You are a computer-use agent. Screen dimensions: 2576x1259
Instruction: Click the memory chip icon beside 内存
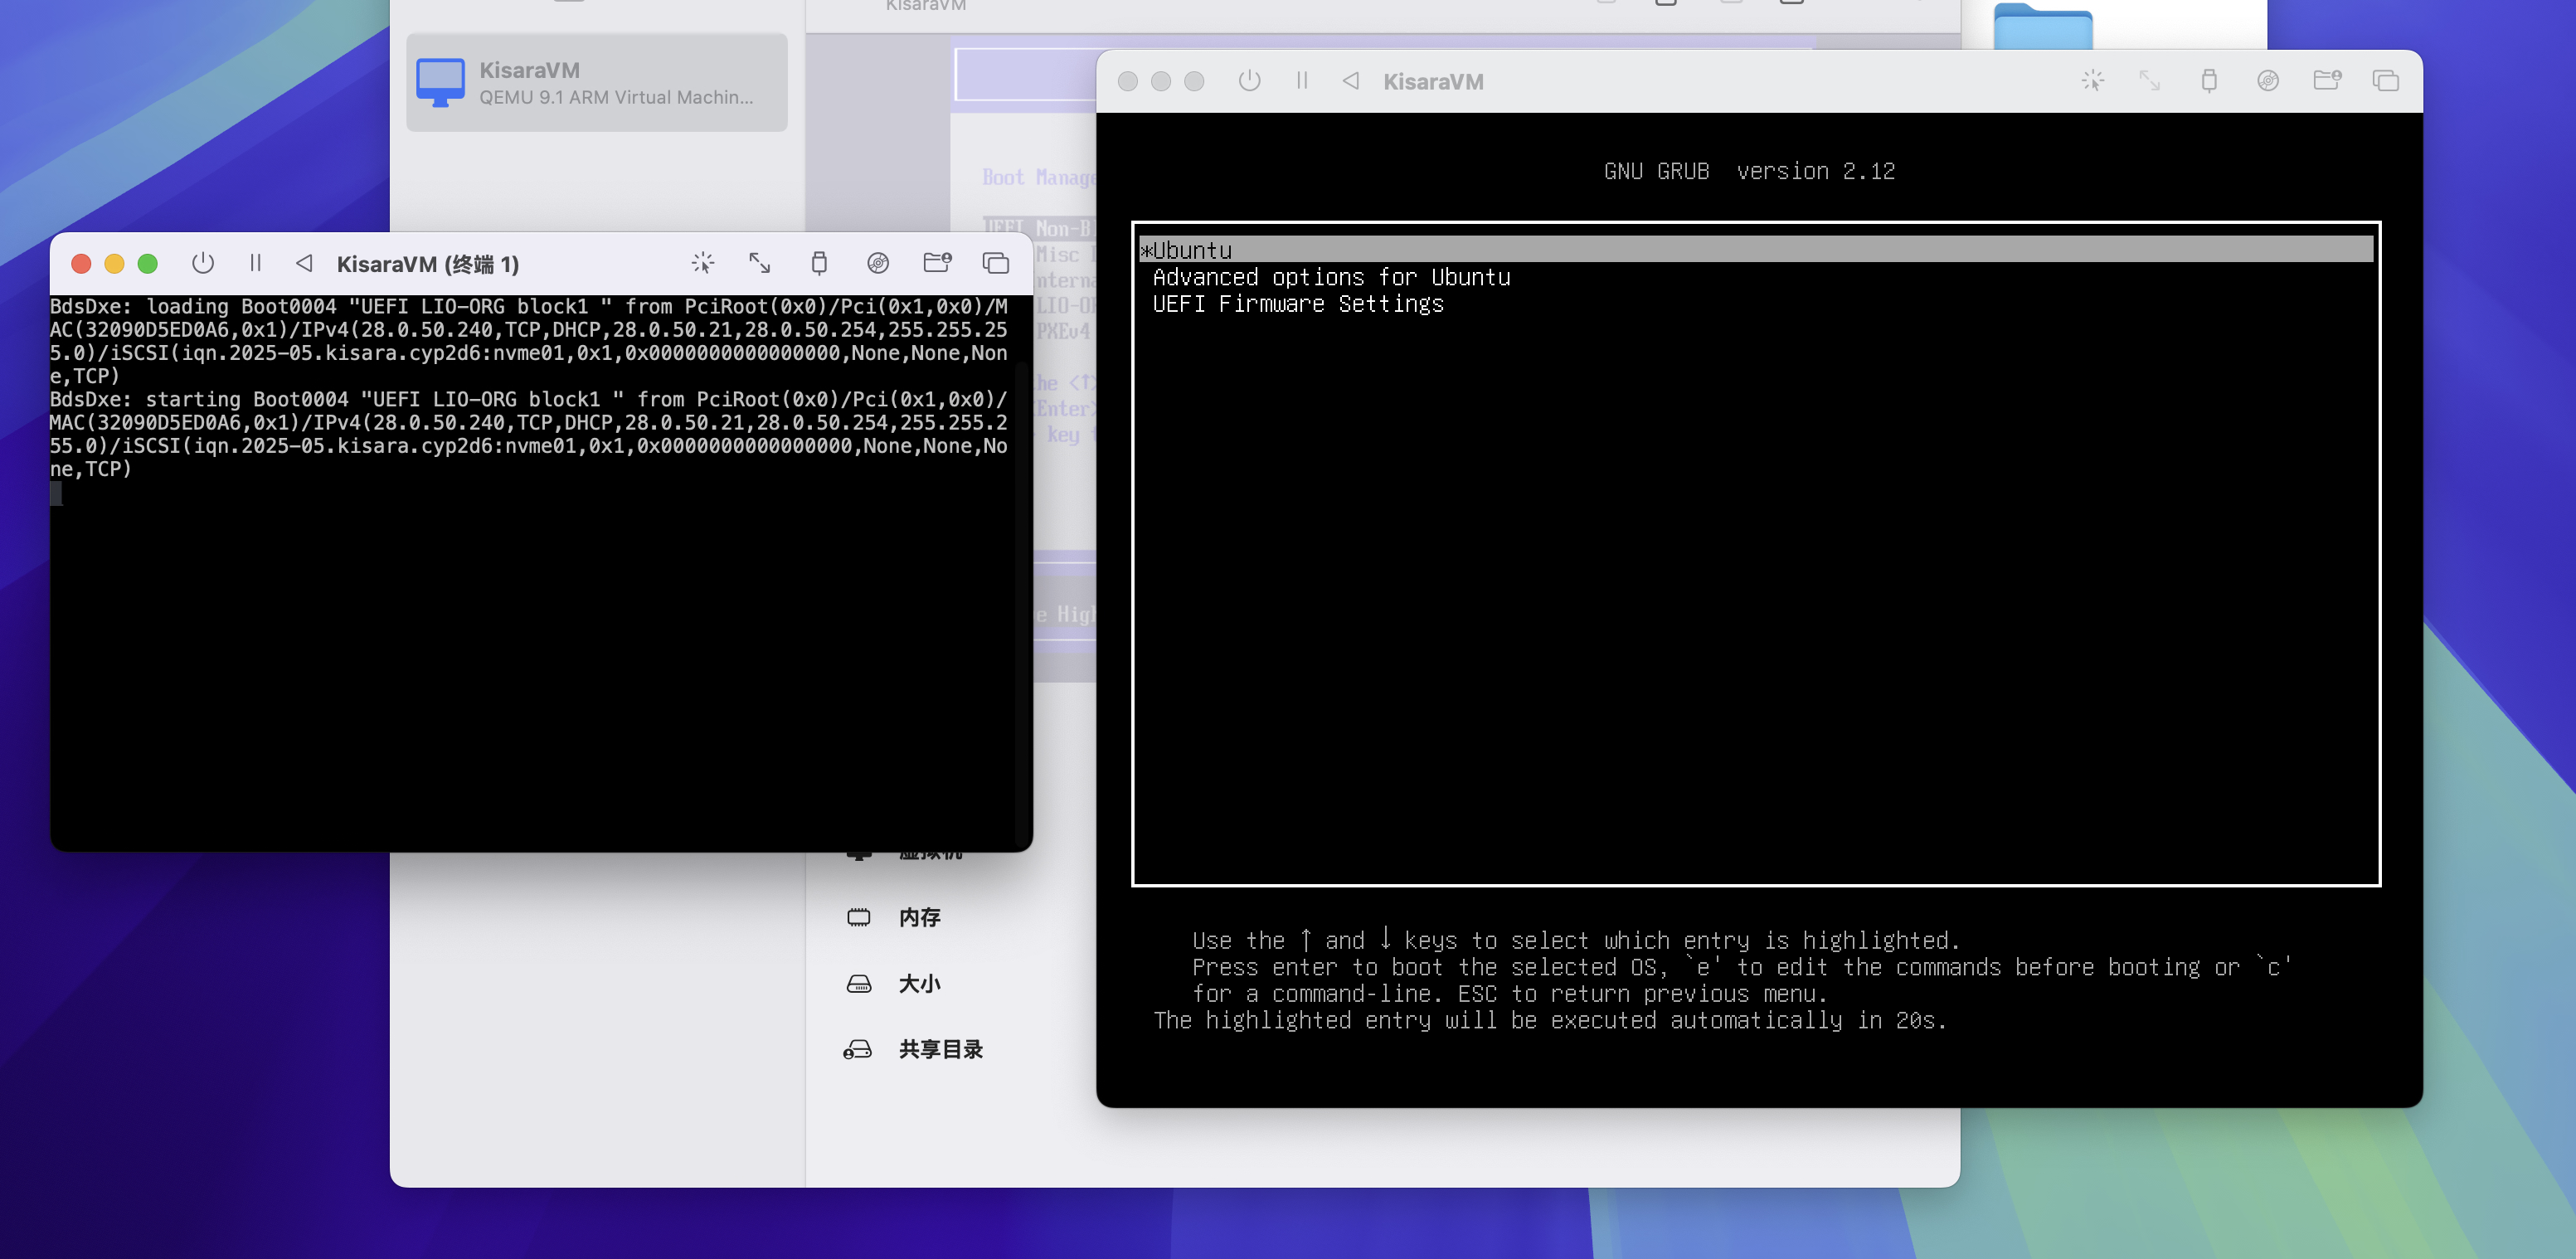coord(859,917)
